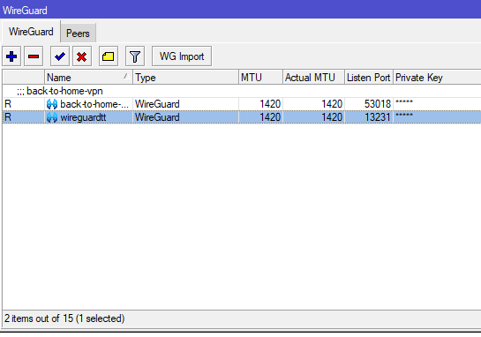Click hidden private key of back-to-home row

point(404,102)
